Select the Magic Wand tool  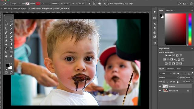(x=11, y=25)
